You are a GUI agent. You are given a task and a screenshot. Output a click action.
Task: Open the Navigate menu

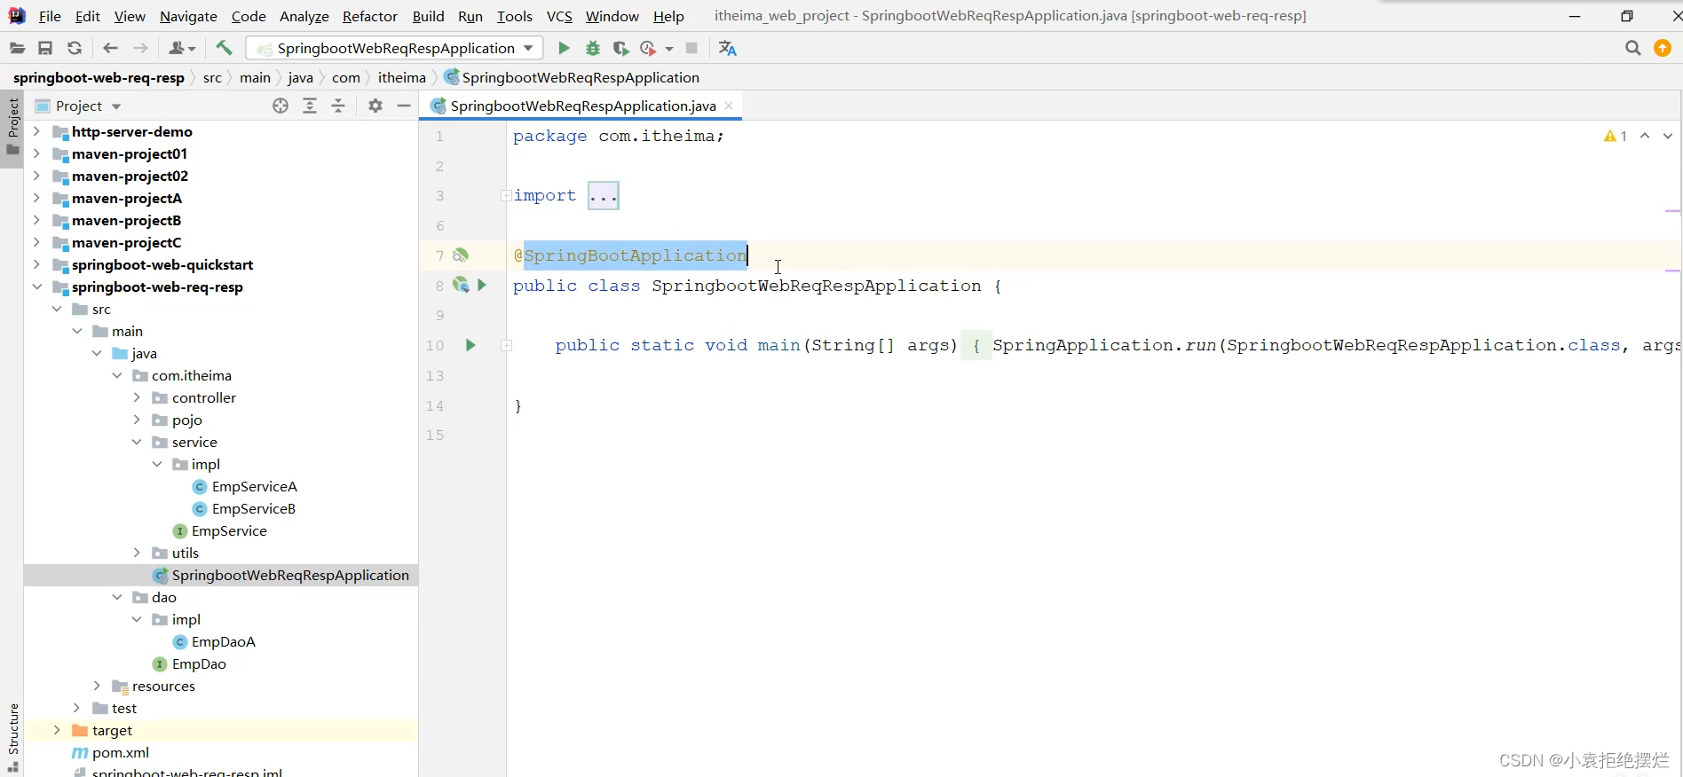(188, 16)
